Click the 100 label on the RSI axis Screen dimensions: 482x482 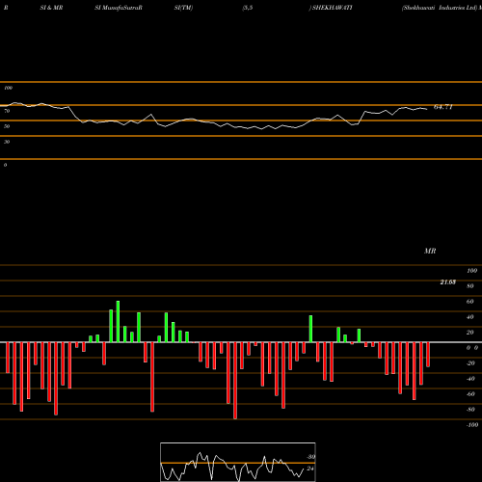pos(8,88)
